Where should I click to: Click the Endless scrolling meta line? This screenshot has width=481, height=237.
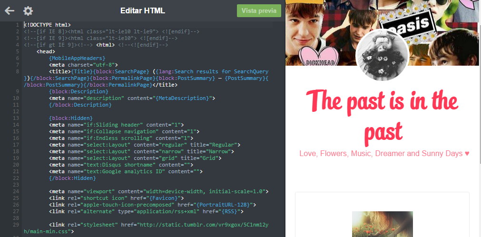click(x=121, y=138)
